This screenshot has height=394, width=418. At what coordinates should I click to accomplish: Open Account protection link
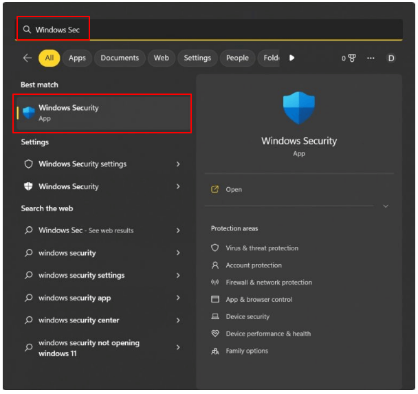[254, 265]
